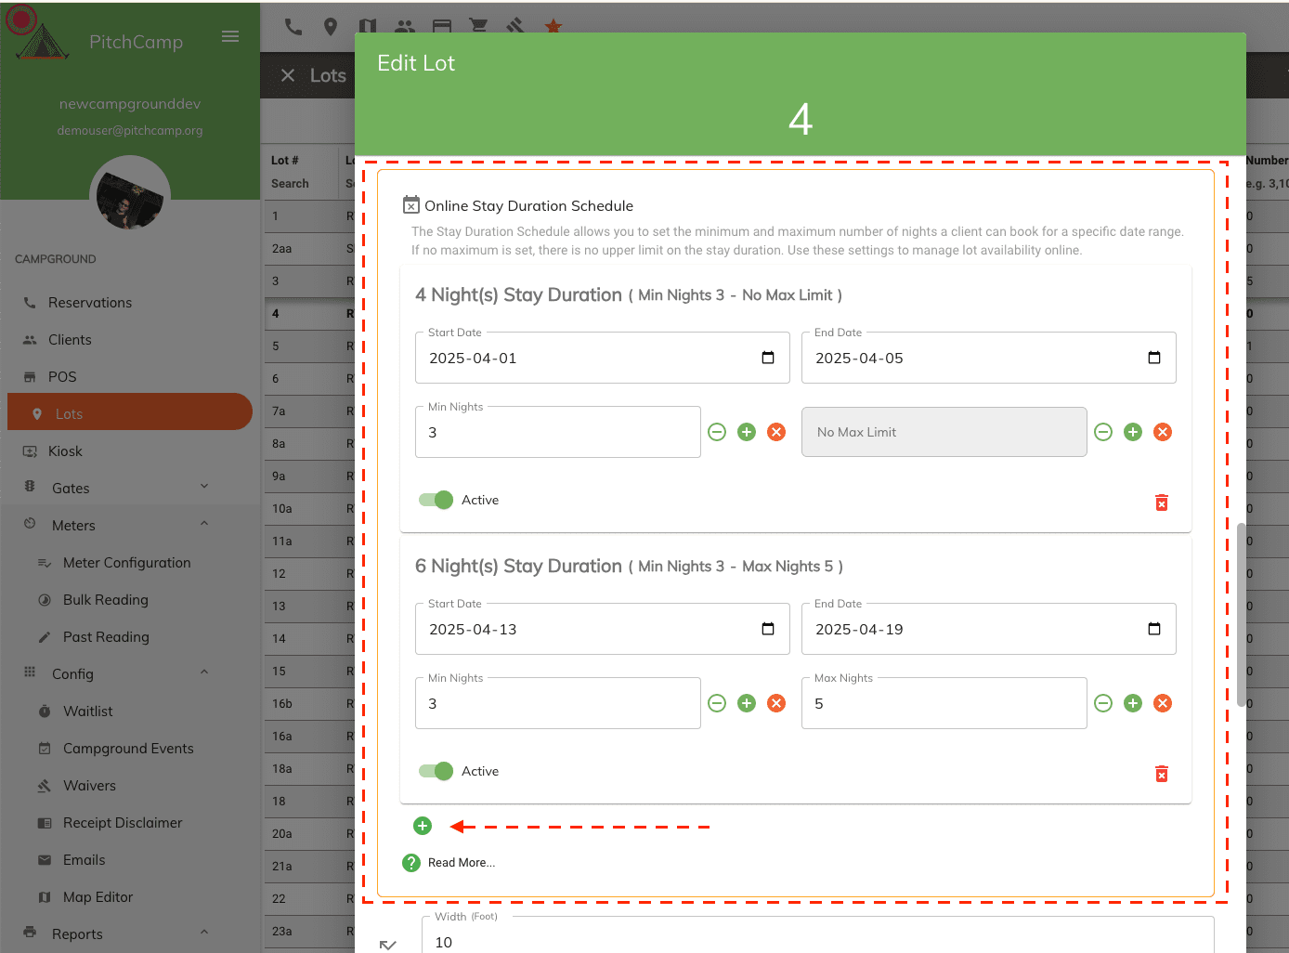Increase the No Max Limit value

1133,432
